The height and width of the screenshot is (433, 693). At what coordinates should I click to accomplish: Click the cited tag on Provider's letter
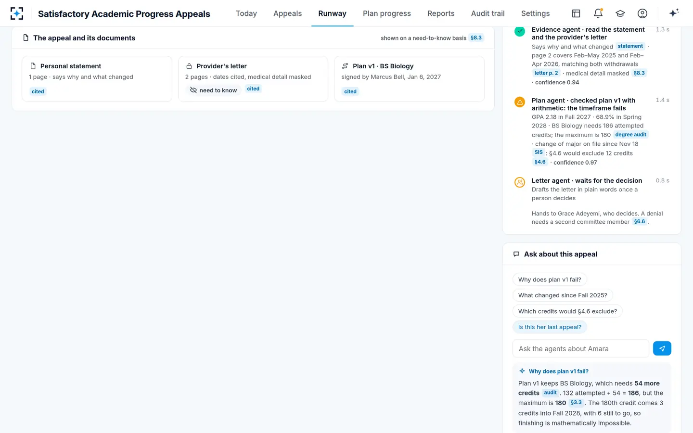[x=253, y=89]
